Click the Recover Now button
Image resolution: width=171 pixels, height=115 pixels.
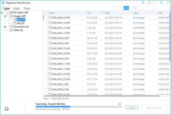click(154, 108)
